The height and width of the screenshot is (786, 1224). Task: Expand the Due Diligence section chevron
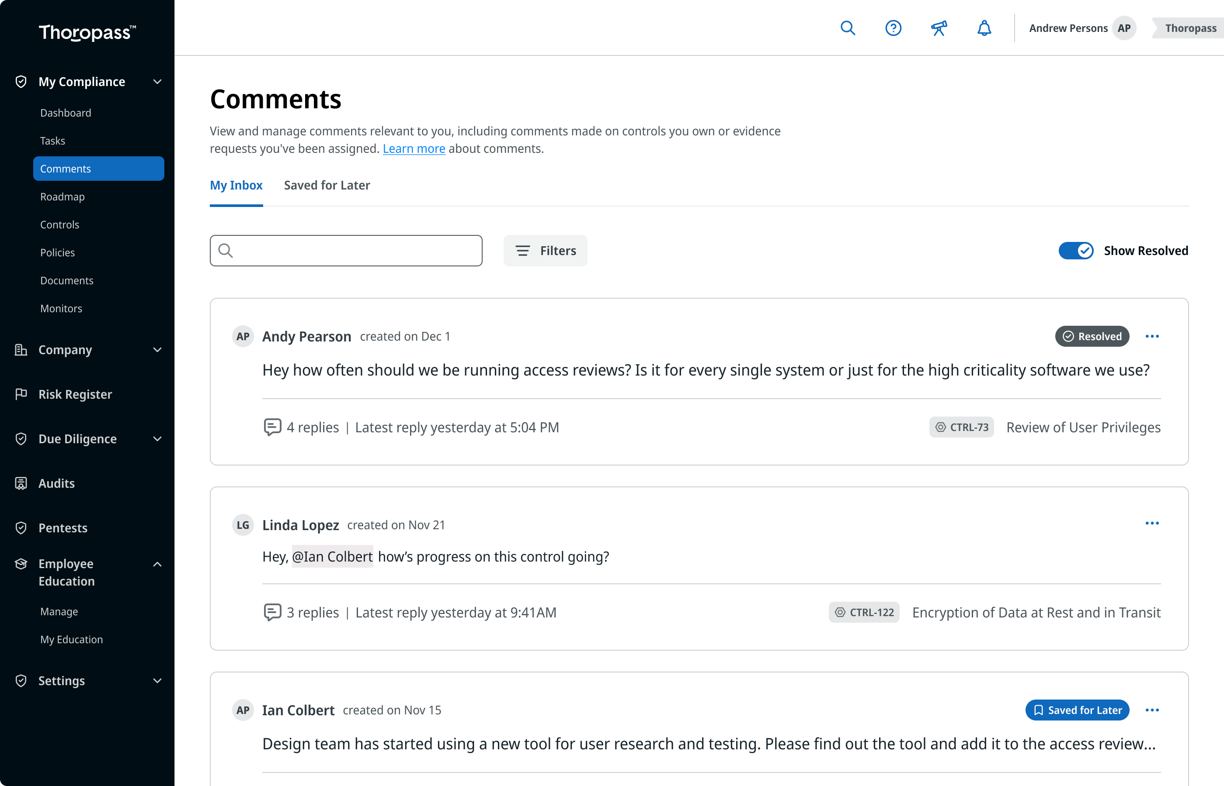(157, 439)
